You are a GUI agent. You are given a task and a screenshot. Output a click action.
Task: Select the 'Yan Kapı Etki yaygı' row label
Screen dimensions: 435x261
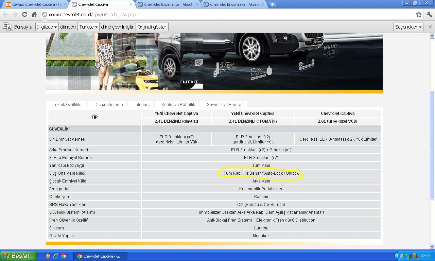coord(66,165)
